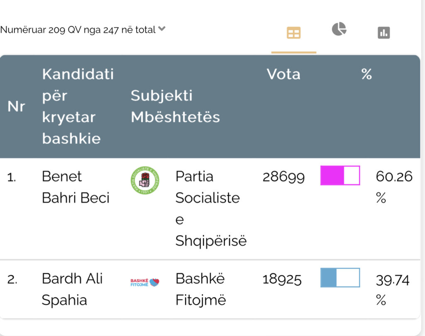Sort by the Vota column header
Screen dimensions: 425x336
coord(283,74)
